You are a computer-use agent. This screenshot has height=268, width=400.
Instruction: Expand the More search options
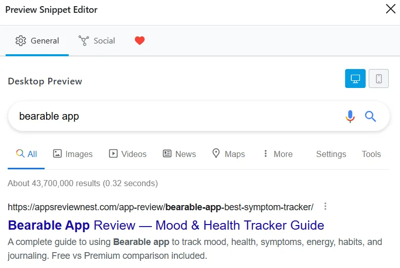tap(278, 154)
